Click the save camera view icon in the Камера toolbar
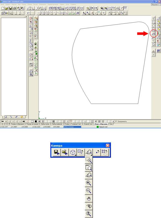 (57, 152)
